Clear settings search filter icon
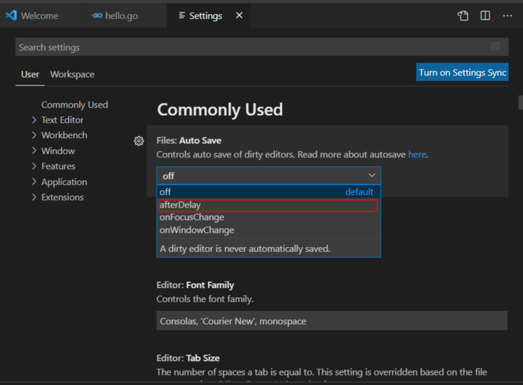523x385 pixels. click(495, 47)
